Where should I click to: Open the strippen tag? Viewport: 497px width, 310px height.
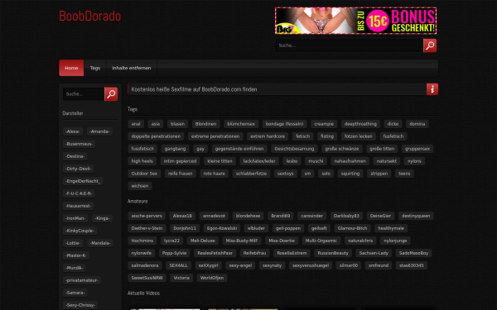(379, 174)
